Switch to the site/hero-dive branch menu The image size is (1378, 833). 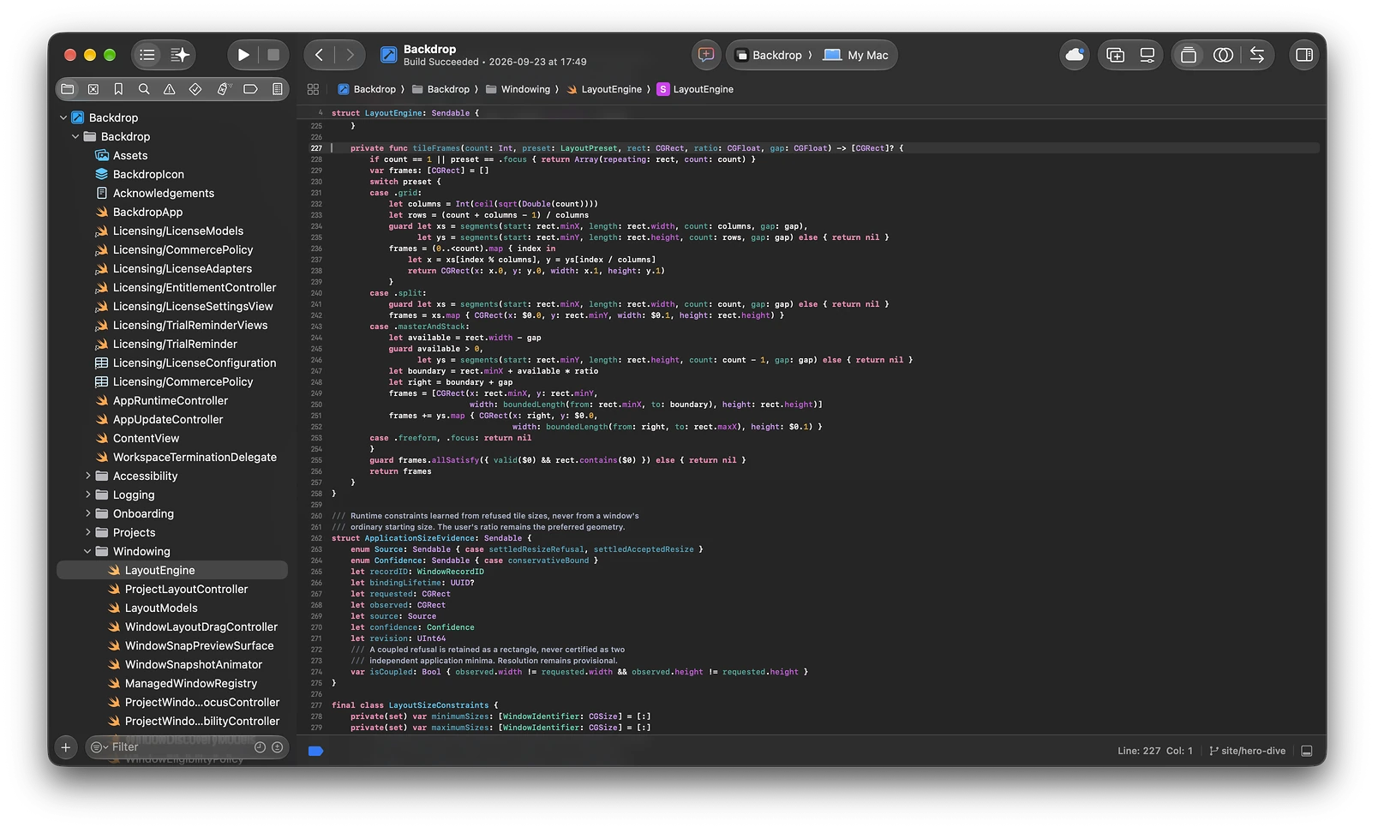[1248, 751]
